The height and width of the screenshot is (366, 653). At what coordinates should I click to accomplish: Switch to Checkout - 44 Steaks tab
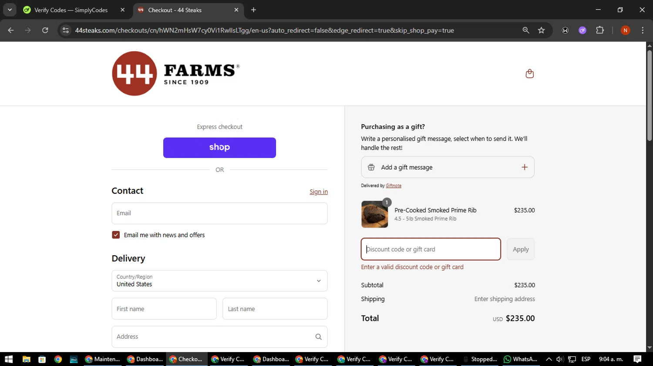188,10
